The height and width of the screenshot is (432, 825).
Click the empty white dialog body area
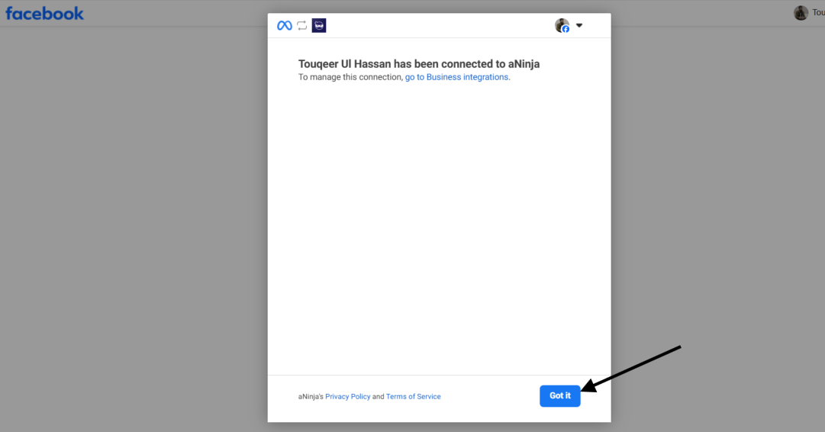(439, 229)
